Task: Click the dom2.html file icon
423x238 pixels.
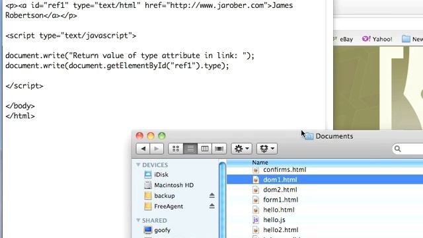Action: point(256,190)
